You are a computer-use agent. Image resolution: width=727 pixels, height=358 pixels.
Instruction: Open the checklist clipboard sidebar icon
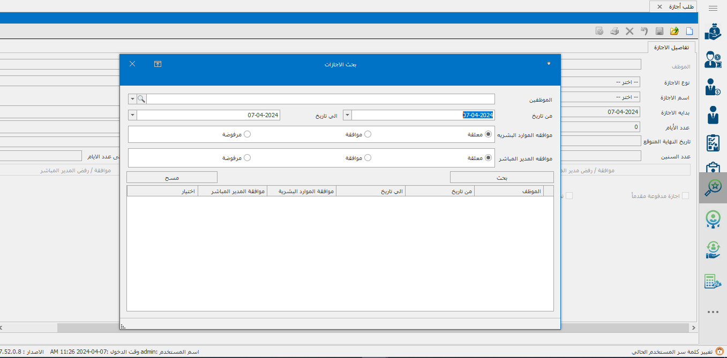(x=713, y=143)
